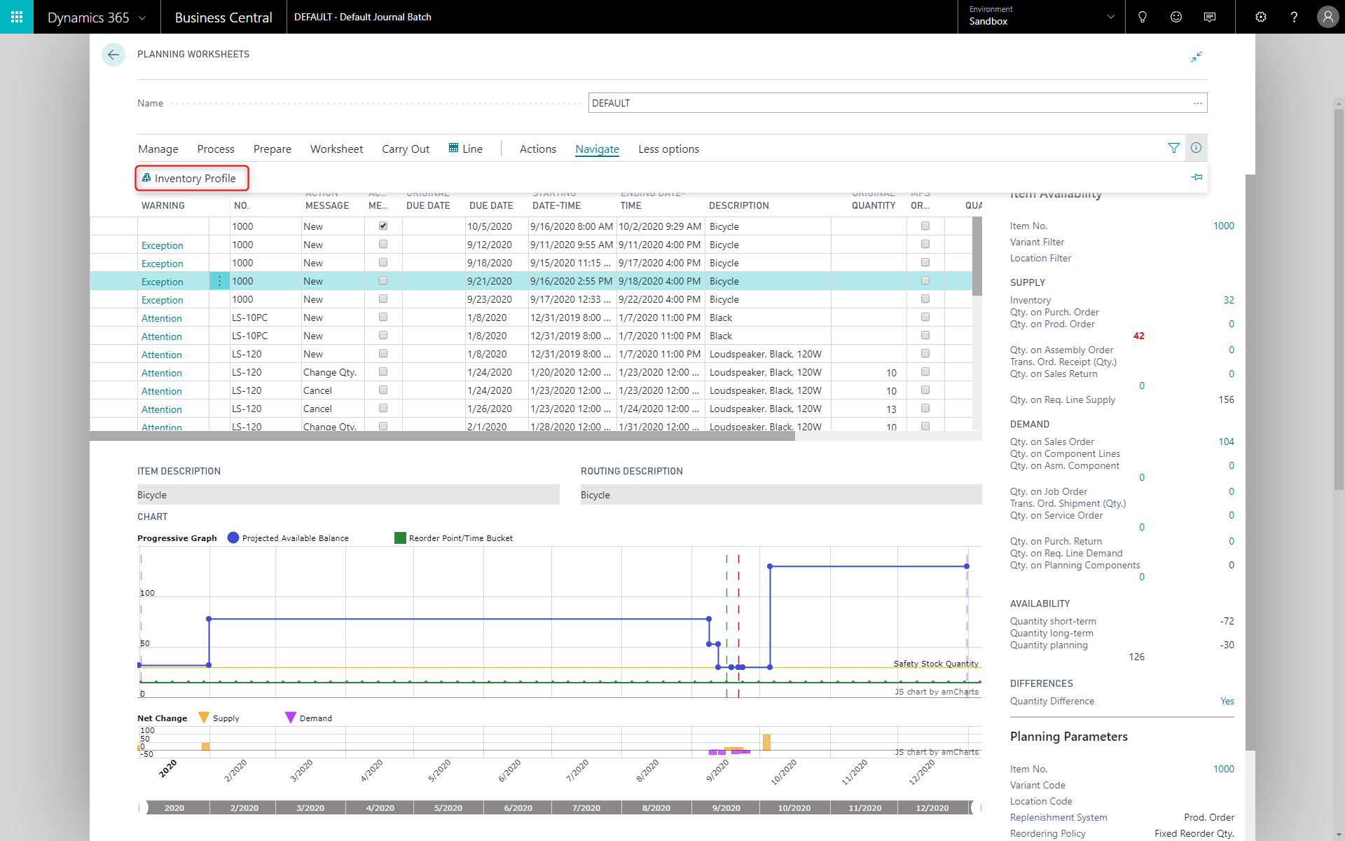The width and height of the screenshot is (1345, 841).
Task: Pin the Item Availability pane
Action: tap(1196, 177)
